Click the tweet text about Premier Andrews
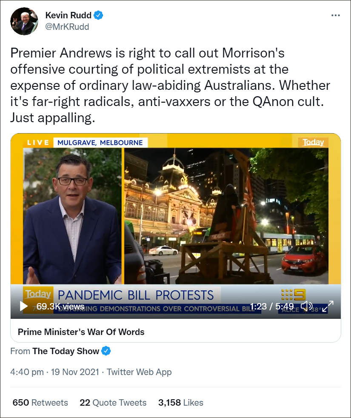The height and width of the screenshot is (418, 351). pyautogui.click(x=170, y=85)
